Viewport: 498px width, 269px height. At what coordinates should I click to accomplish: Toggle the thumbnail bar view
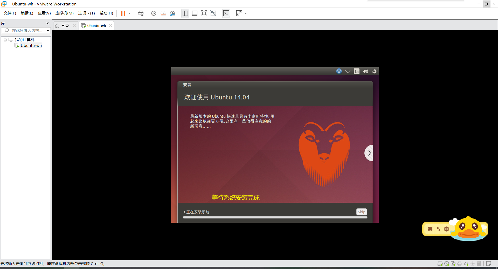click(x=195, y=13)
